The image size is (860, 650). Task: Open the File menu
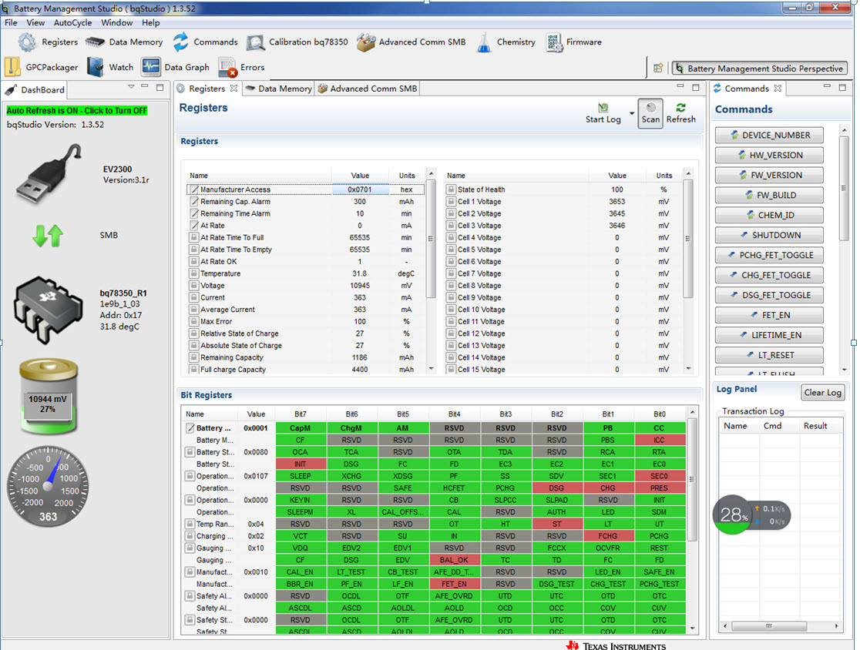point(11,22)
